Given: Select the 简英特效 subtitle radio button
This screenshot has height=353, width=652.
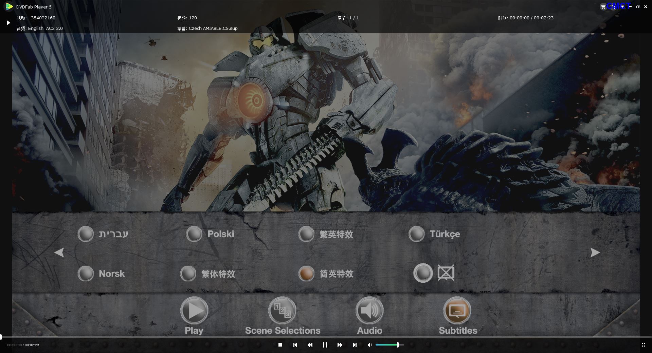Looking at the screenshot, I should 306,274.
